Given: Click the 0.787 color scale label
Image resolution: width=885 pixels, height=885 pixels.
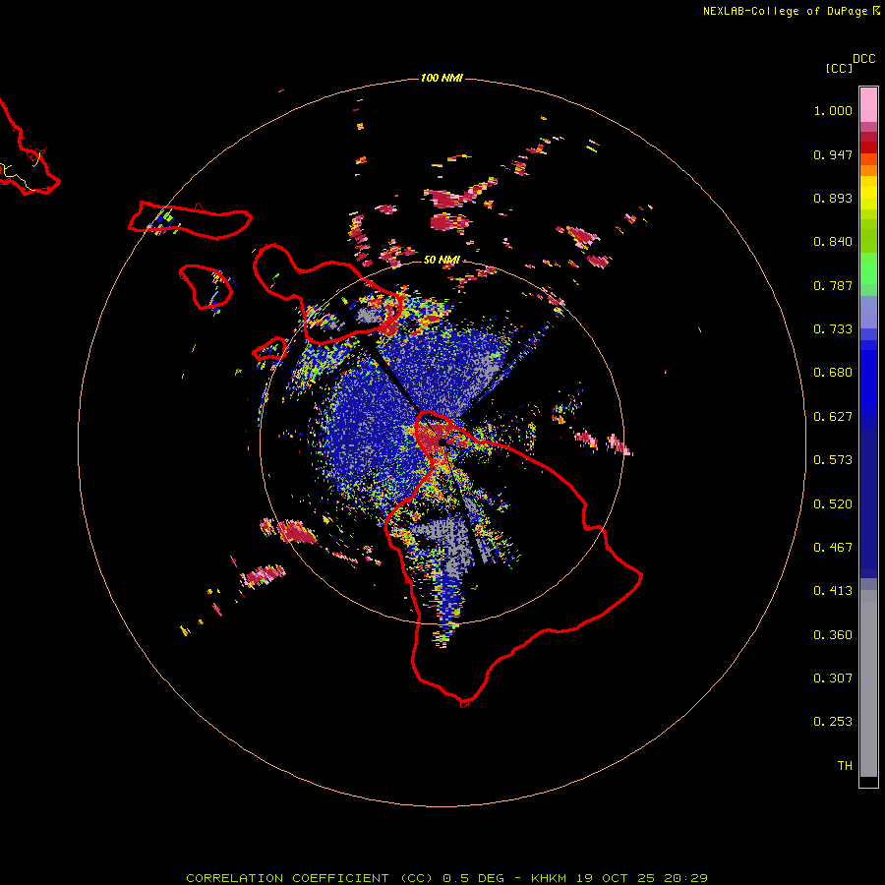Looking at the screenshot, I should click(833, 285).
